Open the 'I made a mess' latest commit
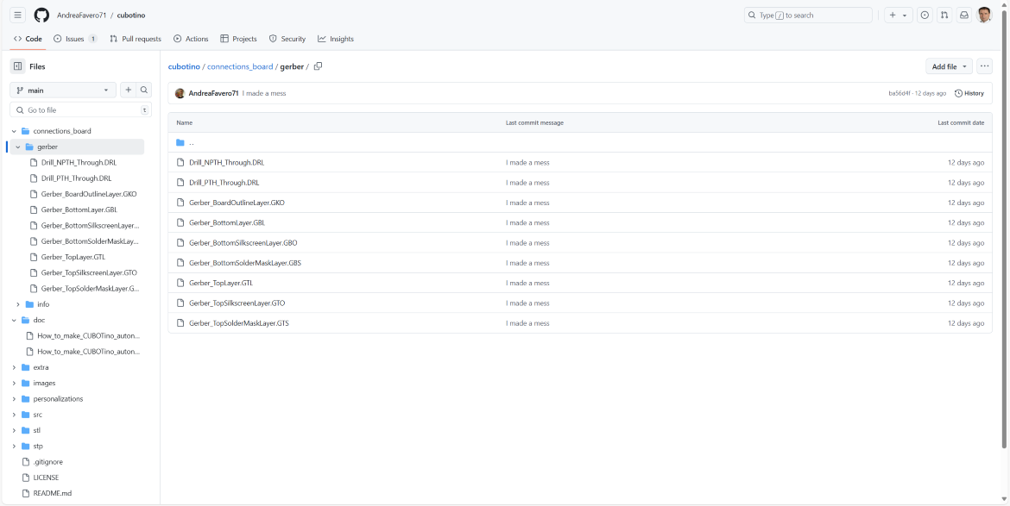The image size is (1010, 506). pos(264,93)
